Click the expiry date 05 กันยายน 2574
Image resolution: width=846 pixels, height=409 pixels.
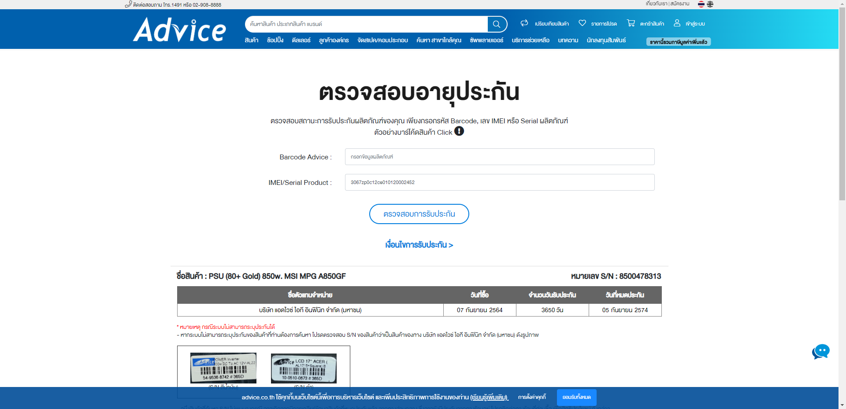tap(625, 310)
